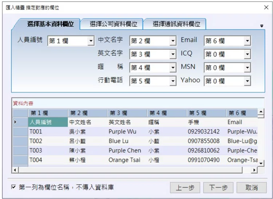This screenshot has height=199, width=273.
Task: Toggle 第一列為欄位名稱 checkbox
Action: point(14,187)
